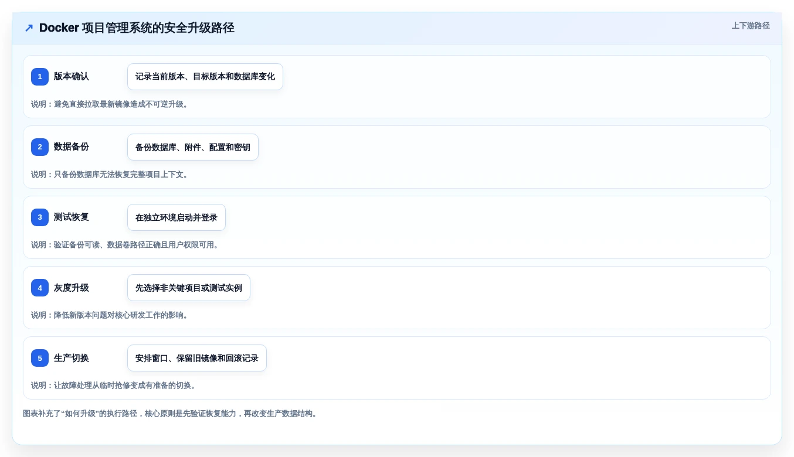The width and height of the screenshot is (794, 457).
Task: Click the note 让故障处理从临时抢修变成有准备的切换
Action: (113, 386)
